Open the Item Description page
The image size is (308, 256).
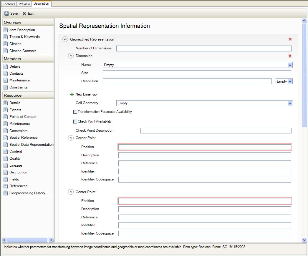click(x=22, y=30)
